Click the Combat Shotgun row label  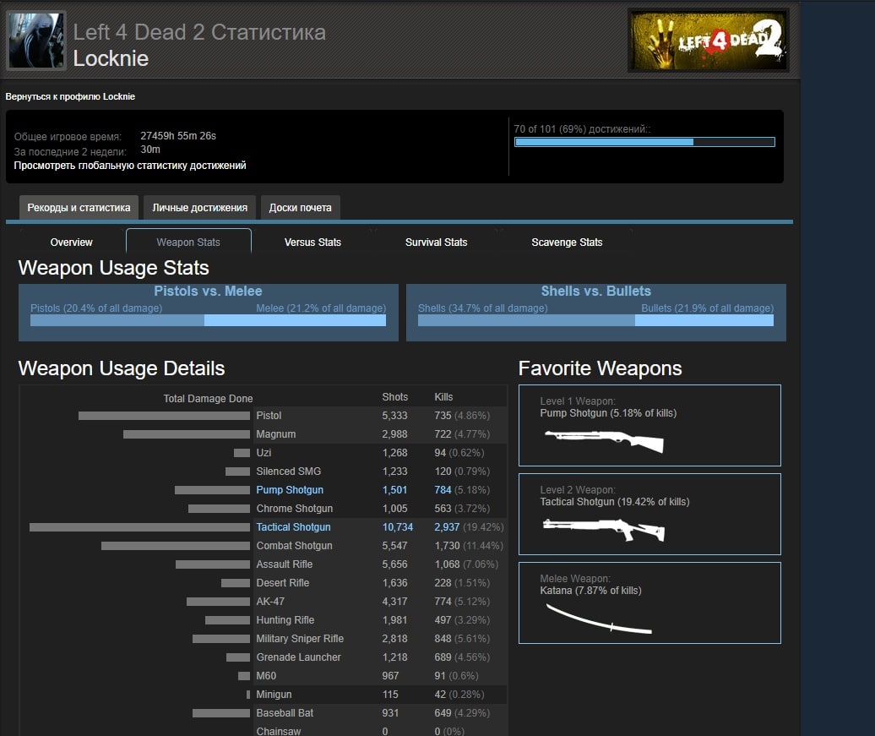294,546
